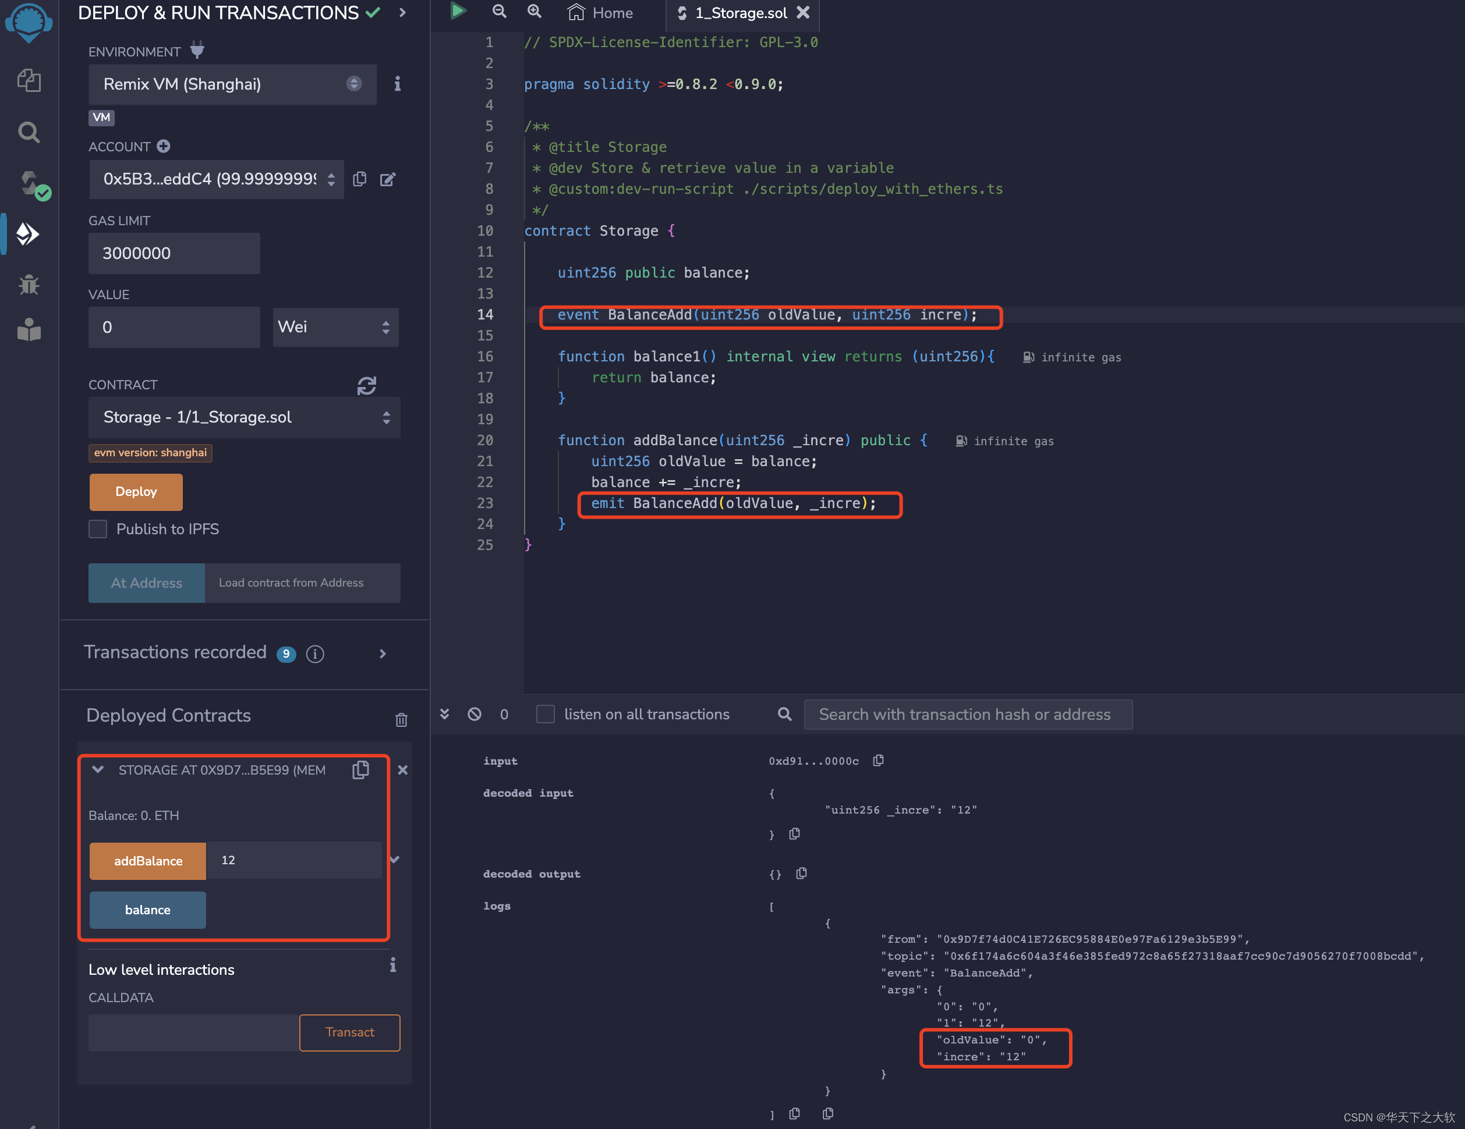This screenshot has width=1465, height=1129.
Task: Zoom in the editor font
Action: 534,12
